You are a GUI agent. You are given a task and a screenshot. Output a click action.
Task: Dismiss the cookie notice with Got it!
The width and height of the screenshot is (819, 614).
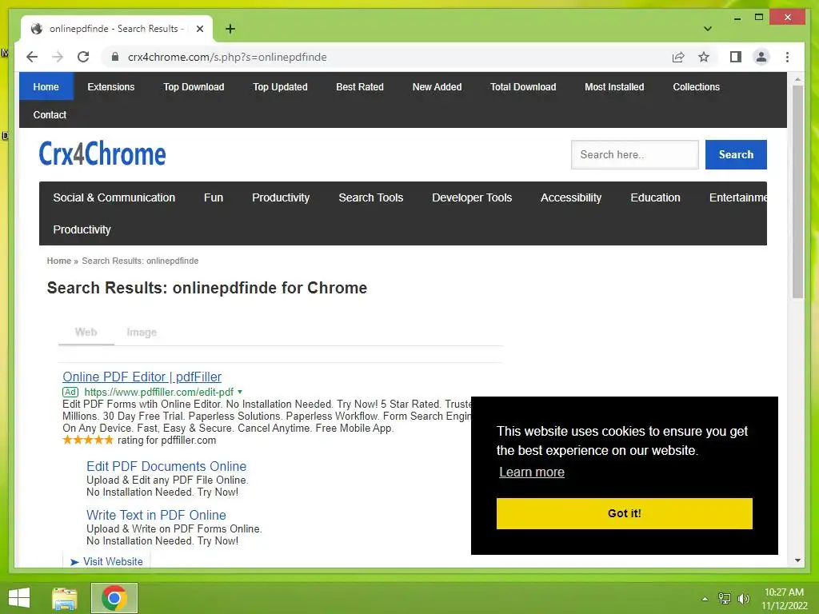[624, 513]
